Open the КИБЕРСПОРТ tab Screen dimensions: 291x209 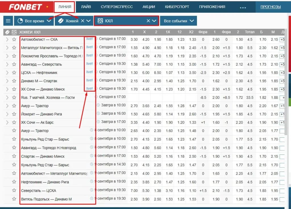pos(177,7)
